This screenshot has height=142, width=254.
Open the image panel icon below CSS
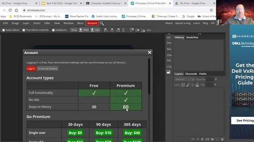click(x=168, y=72)
